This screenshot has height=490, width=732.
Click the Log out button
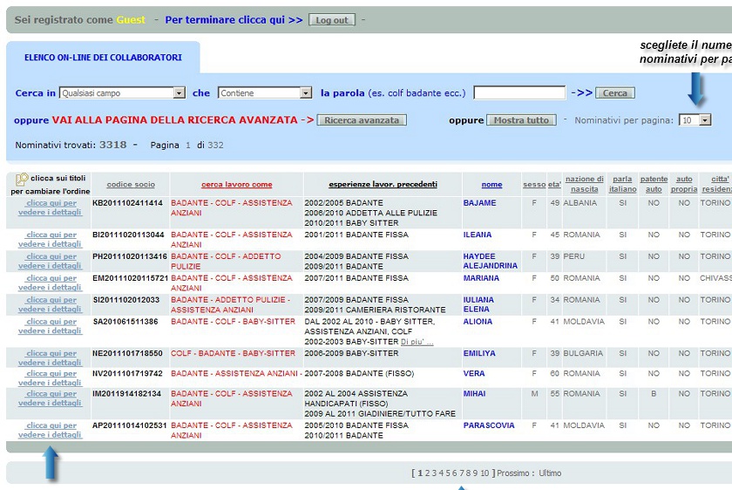332,20
